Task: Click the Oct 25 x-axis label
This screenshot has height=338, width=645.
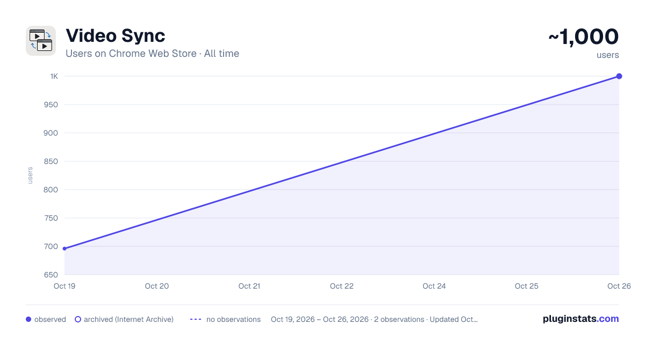Action: pyautogui.click(x=527, y=286)
